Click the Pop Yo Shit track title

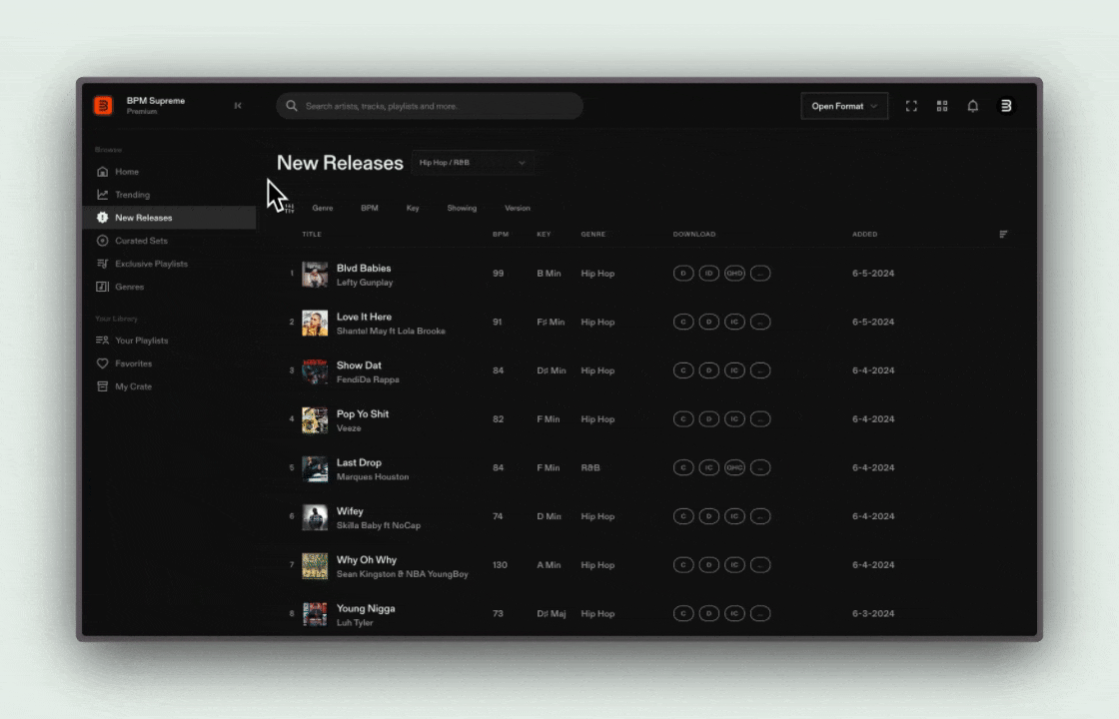[x=363, y=413]
